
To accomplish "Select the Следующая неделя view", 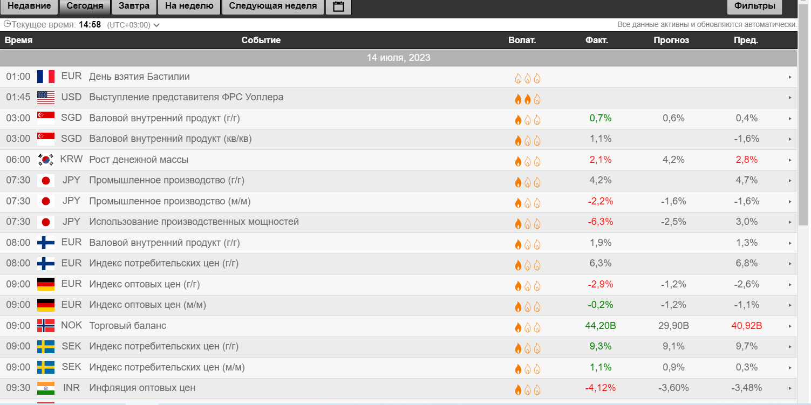I will pos(272,7).
